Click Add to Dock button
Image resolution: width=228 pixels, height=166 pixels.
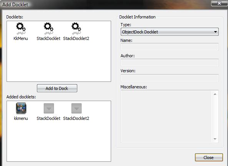[57, 88]
